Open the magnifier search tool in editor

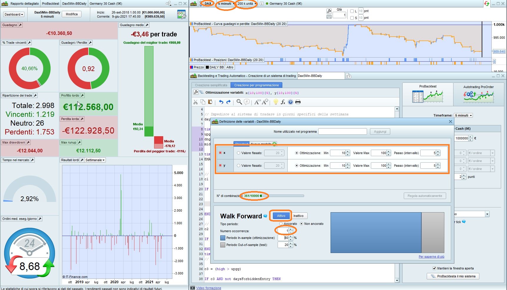[239, 102]
